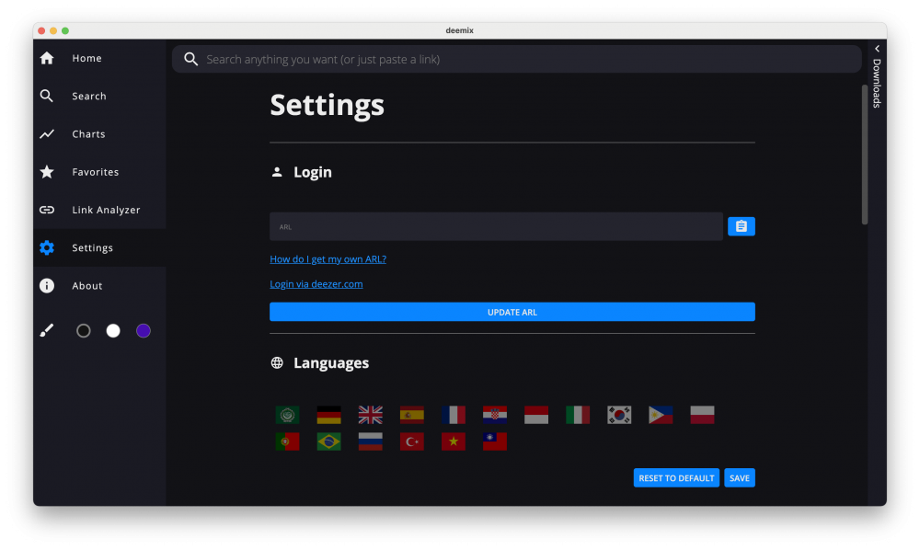This screenshot has height=550, width=920.
Task: Pick the Brazilian flag language
Action: click(328, 441)
